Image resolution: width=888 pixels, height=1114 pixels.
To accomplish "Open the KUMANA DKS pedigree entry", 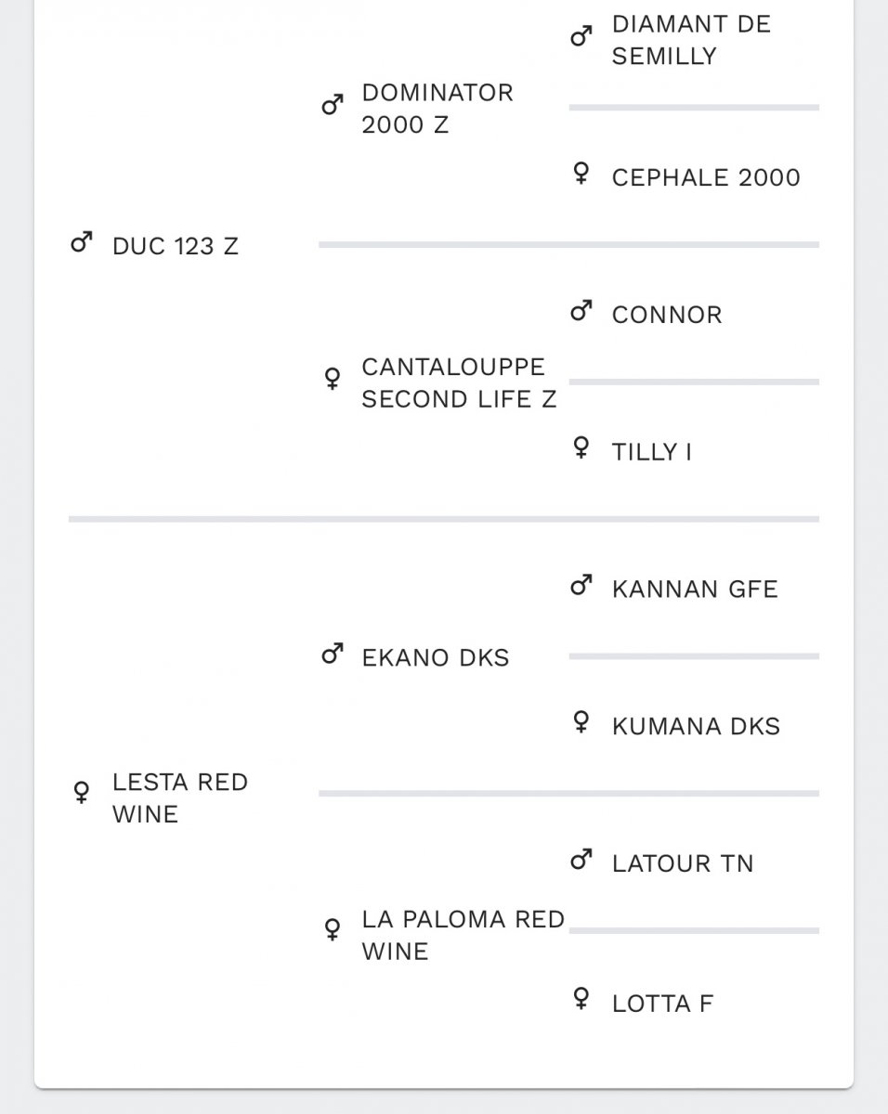I will pos(696,726).
